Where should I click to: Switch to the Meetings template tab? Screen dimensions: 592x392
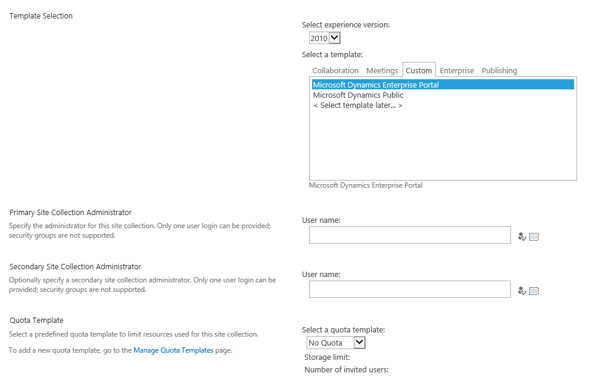point(382,70)
